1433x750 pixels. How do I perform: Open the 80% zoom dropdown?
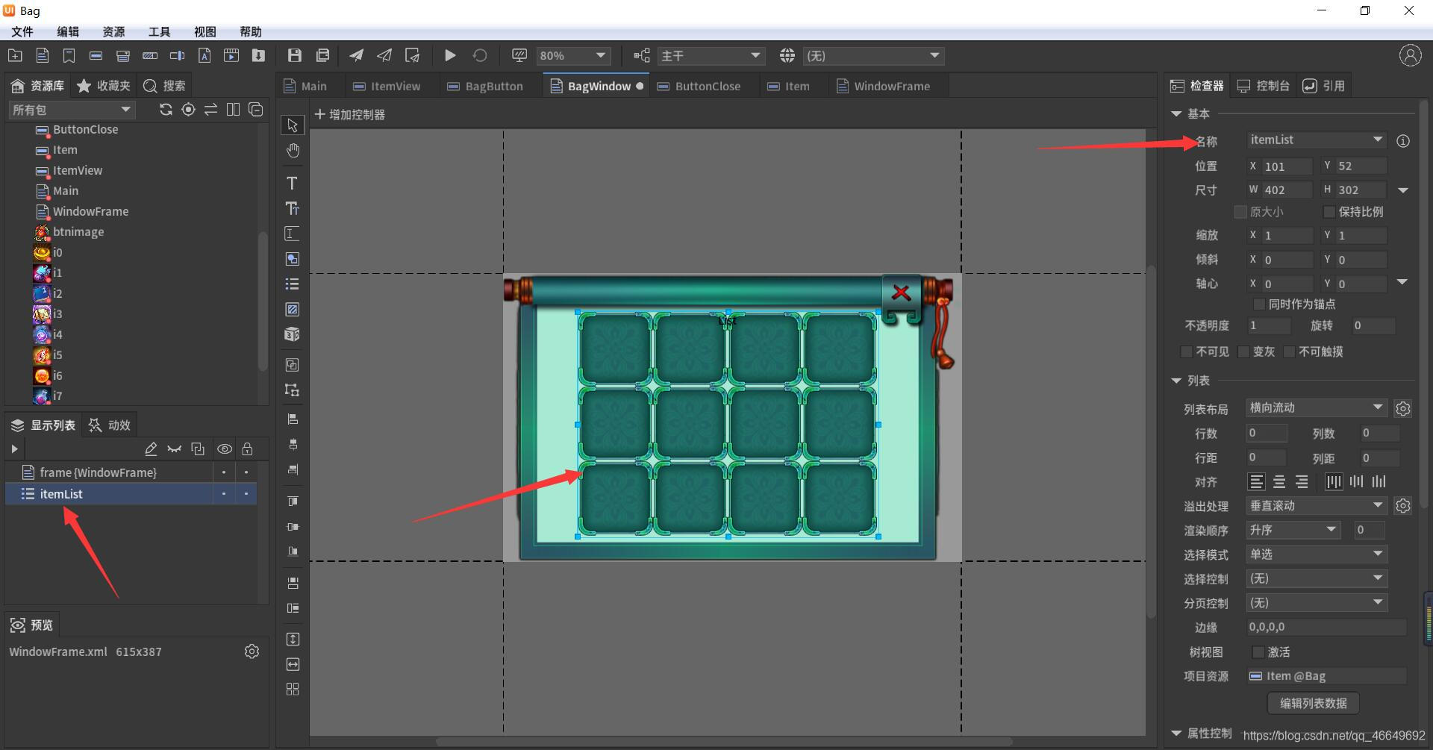click(x=573, y=56)
